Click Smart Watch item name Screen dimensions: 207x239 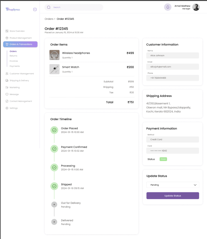click(x=70, y=67)
